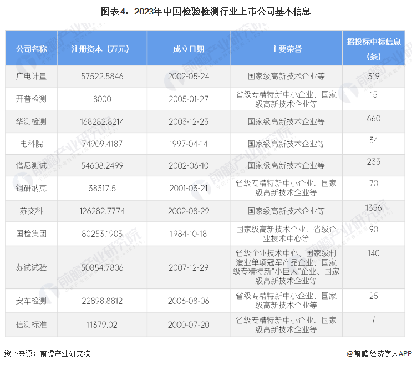Viewport: 412px width, 365px height.
Task: Click the company name 苏试试验
Action: [31, 267]
